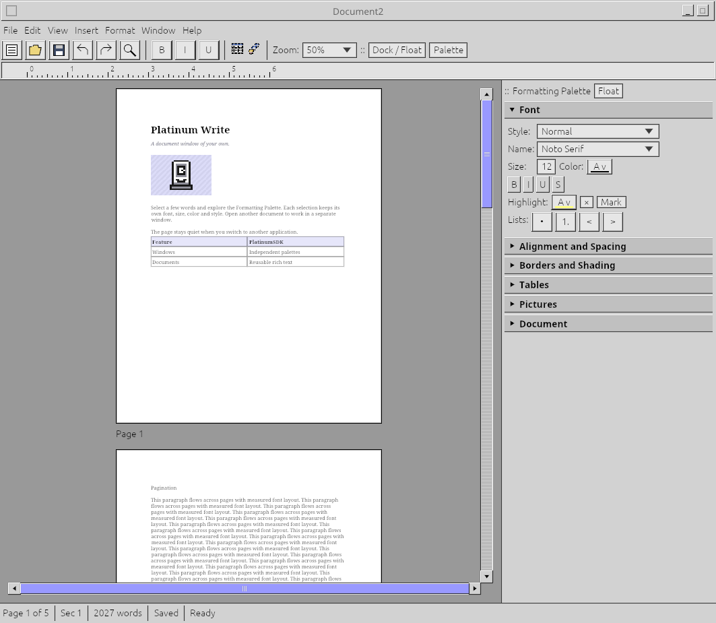716x623 pixels.
Task: Click the Sec 1 status bar entry
Action: (71, 613)
